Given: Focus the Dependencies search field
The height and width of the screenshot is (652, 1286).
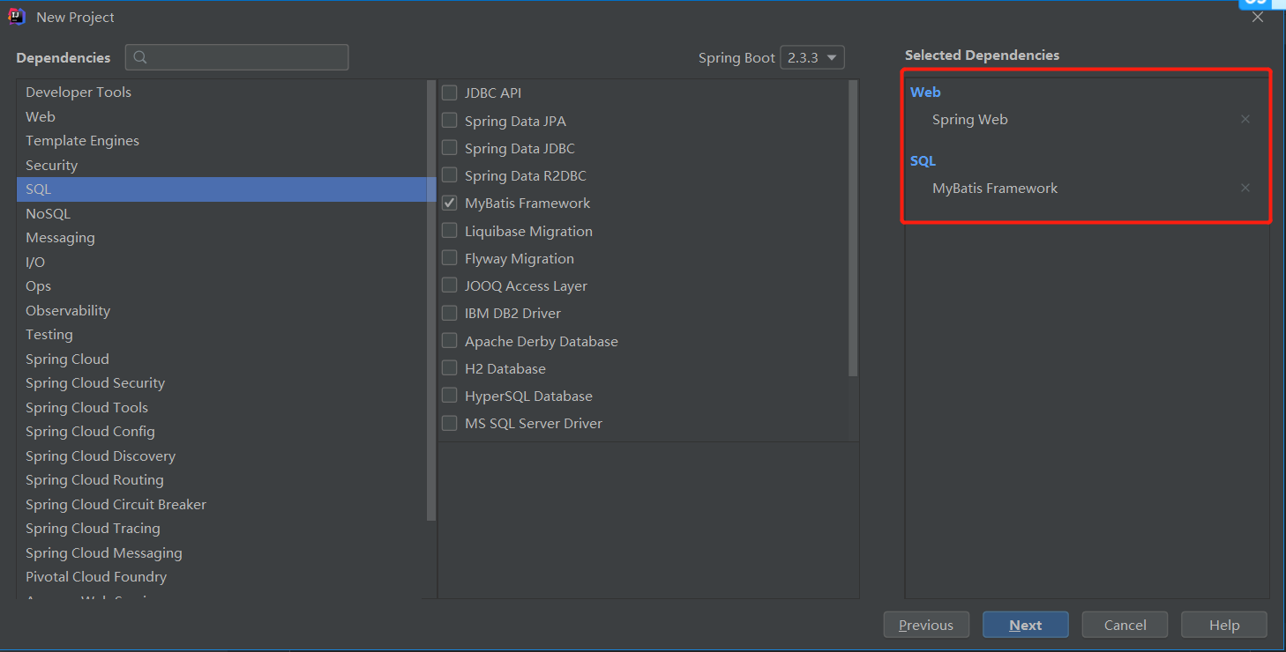Looking at the screenshot, I should point(236,57).
